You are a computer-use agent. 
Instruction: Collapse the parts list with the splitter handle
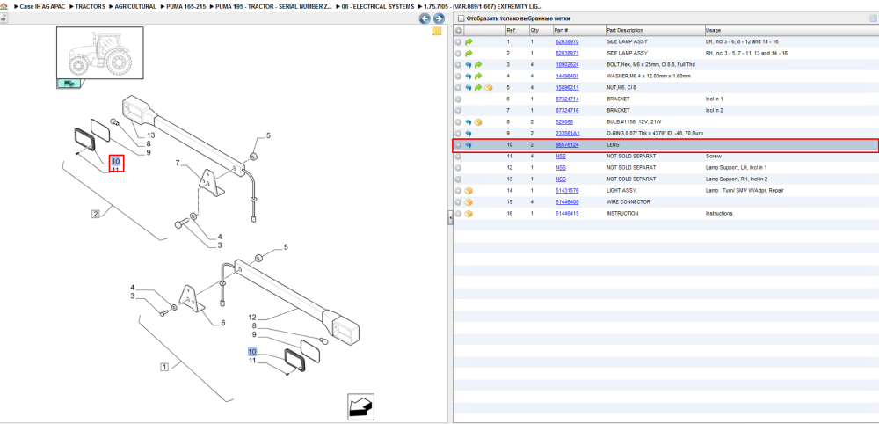coord(450,218)
